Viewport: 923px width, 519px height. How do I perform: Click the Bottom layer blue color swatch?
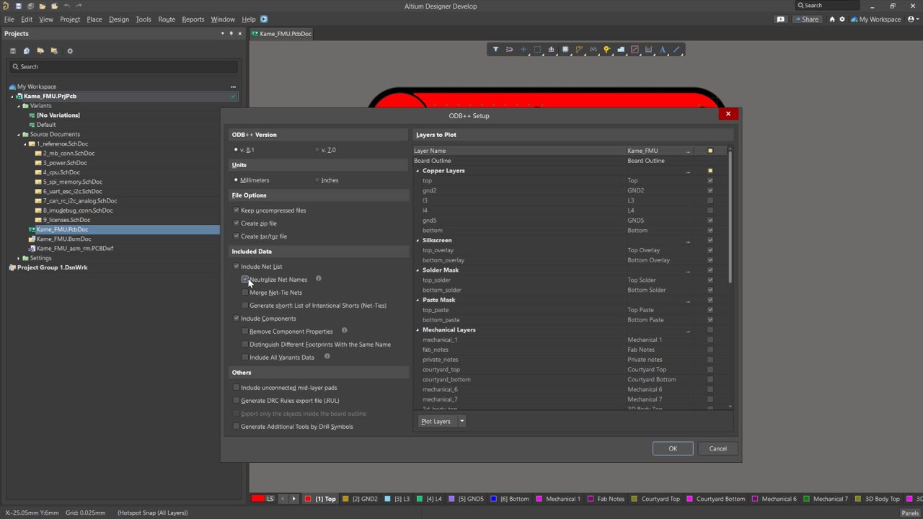tap(494, 499)
